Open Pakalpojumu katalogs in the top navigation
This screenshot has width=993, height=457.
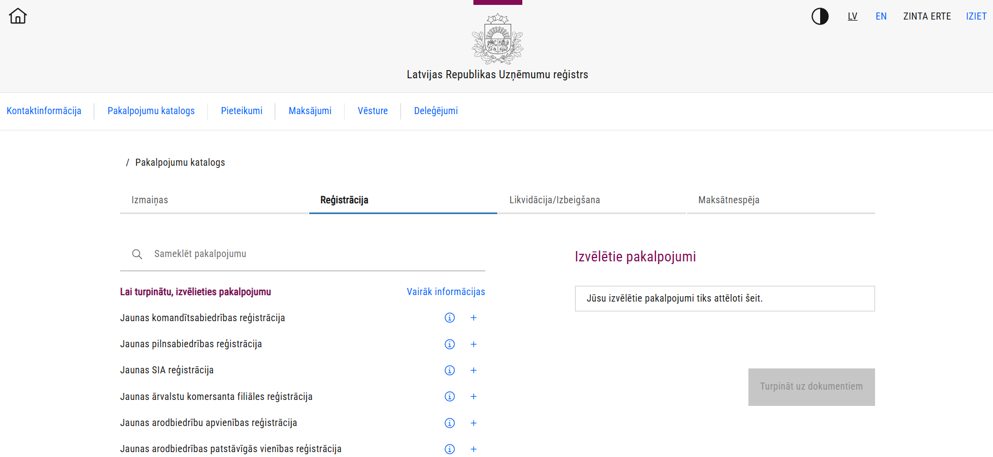coord(151,111)
